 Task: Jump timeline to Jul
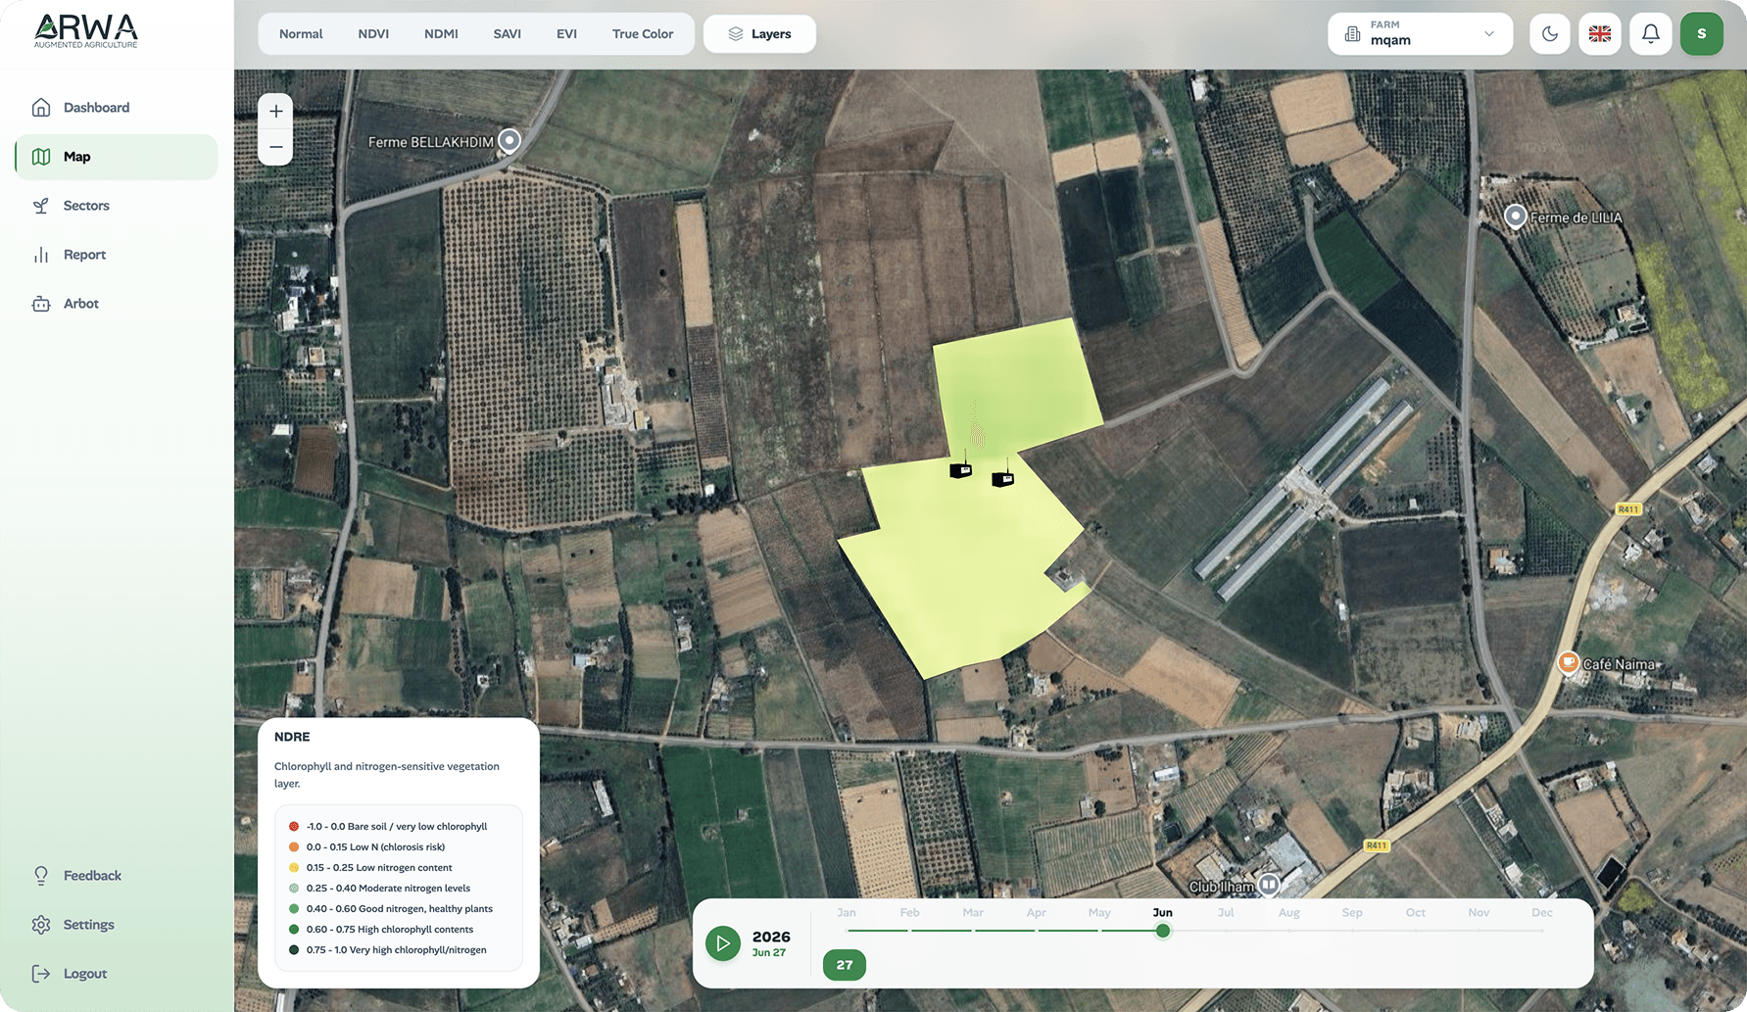pyautogui.click(x=1226, y=913)
